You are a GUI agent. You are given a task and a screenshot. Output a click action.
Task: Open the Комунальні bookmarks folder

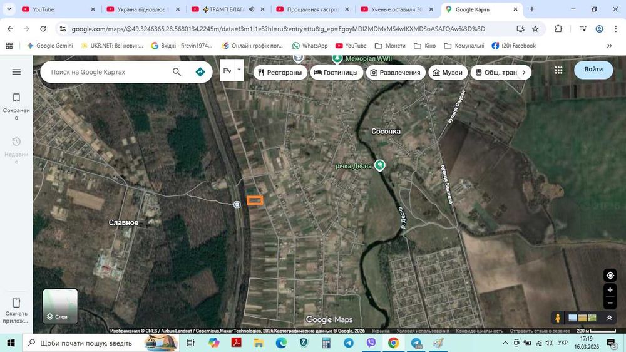[x=464, y=46]
